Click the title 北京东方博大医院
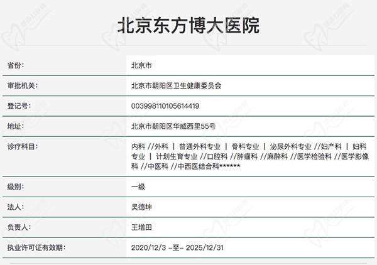The image size is (377, 265). click(x=188, y=25)
